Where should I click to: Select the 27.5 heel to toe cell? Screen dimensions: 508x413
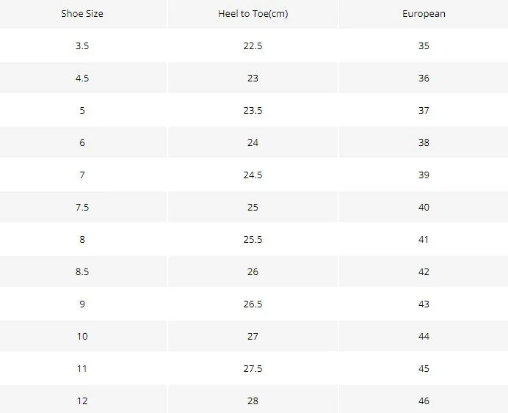click(253, 368)
